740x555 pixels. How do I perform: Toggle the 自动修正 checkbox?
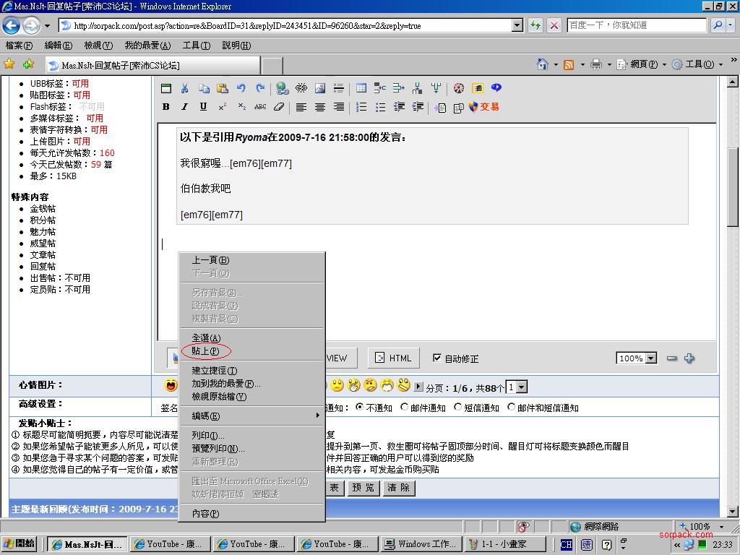(x=436, y=358)
